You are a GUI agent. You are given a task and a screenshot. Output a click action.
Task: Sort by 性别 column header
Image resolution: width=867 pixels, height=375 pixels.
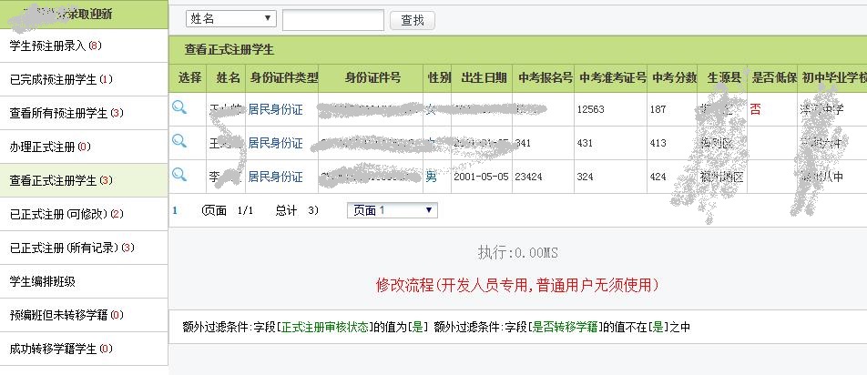439,78
